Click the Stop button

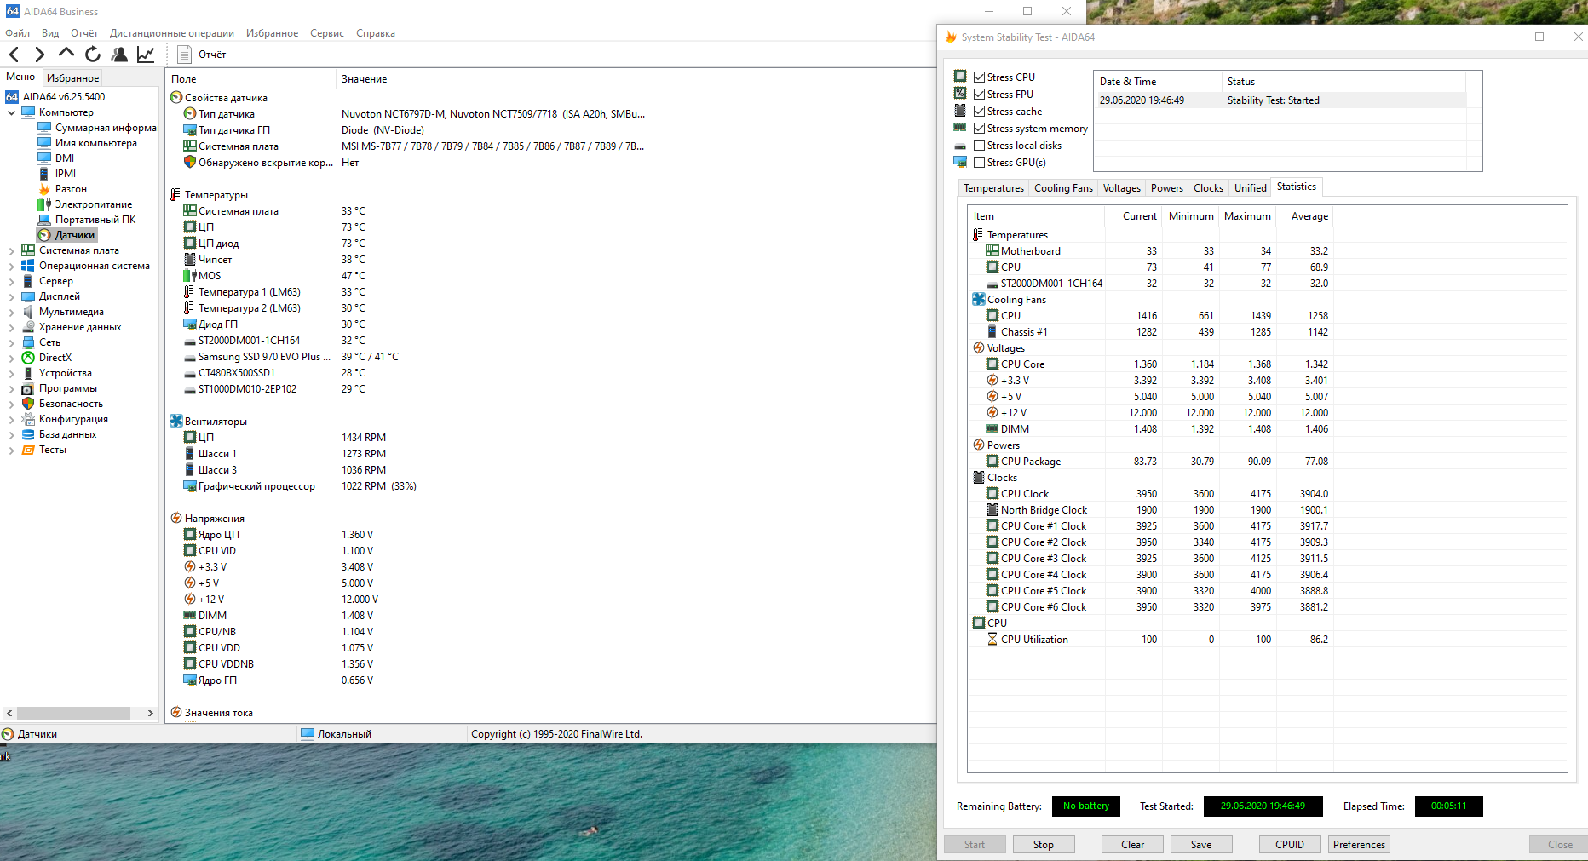point(1044,845)
